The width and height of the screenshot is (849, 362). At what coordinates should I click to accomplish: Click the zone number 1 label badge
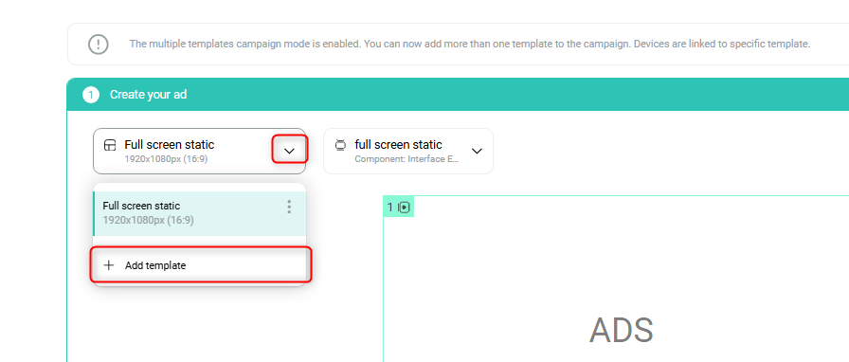click(399, 207)
